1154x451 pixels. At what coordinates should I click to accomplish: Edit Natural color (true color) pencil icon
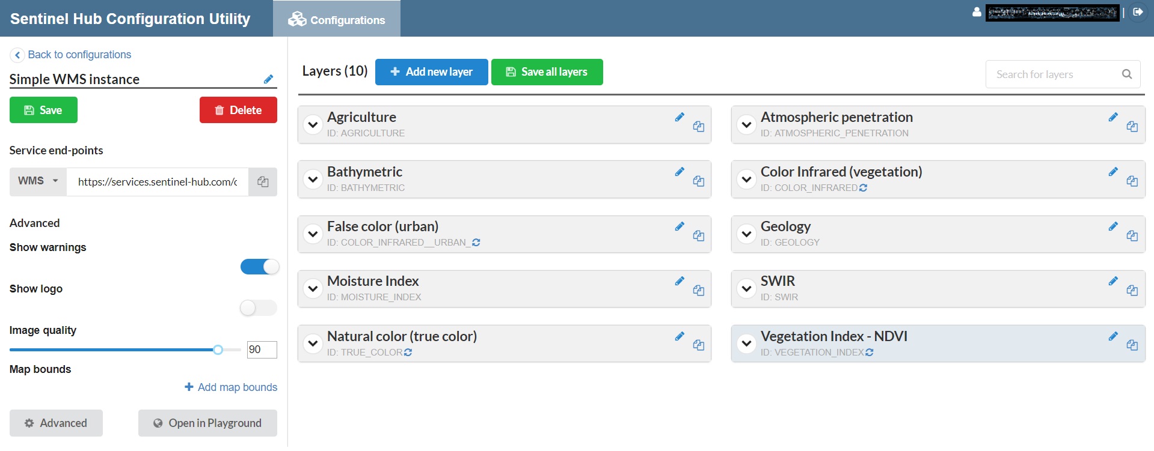pyautogui.click(x=680, y=336)
